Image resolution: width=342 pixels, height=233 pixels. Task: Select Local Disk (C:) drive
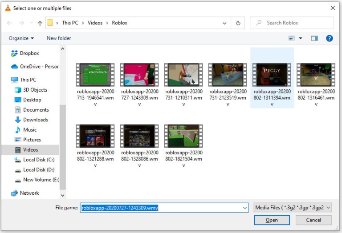(39, 160)
